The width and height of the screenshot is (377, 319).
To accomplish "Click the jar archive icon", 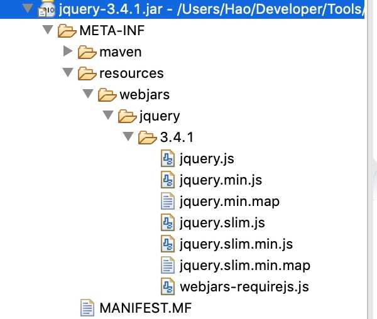I will click(46, 9).
